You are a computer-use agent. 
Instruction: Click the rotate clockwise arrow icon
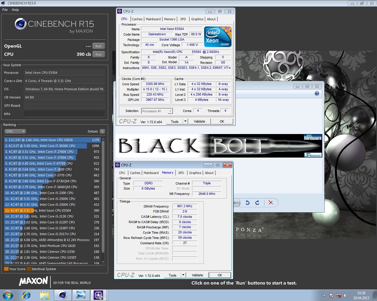pos(257,203)
